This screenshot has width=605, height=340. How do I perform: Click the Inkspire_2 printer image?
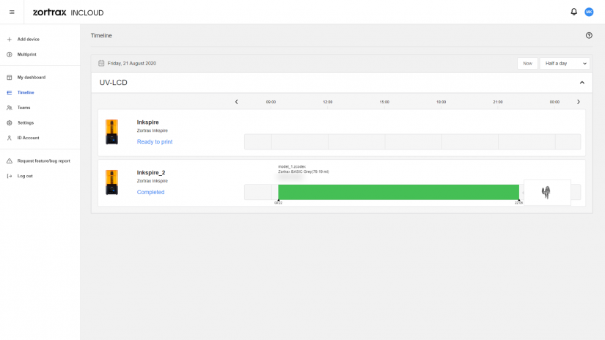pyautogui.click(x=112, y=182)
